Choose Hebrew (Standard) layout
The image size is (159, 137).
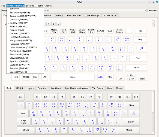click(x=25, y=37)
